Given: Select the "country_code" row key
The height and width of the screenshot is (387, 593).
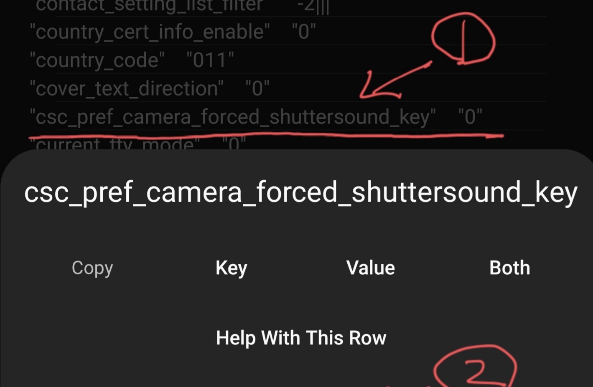Looking at the screenshot, I should (x=97, y=60).
